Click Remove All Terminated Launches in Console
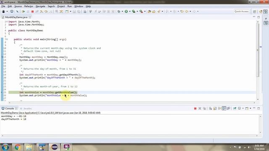The width and height of the screenshot is (269, 151). coord(204,108)
